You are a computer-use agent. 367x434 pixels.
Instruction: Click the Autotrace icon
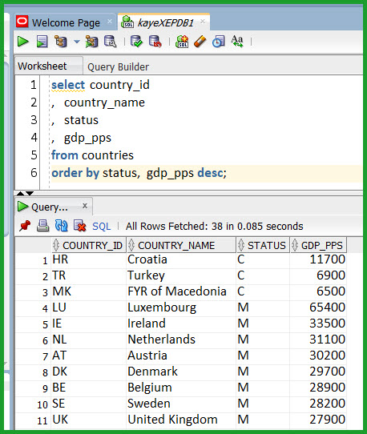pos(91,42)
